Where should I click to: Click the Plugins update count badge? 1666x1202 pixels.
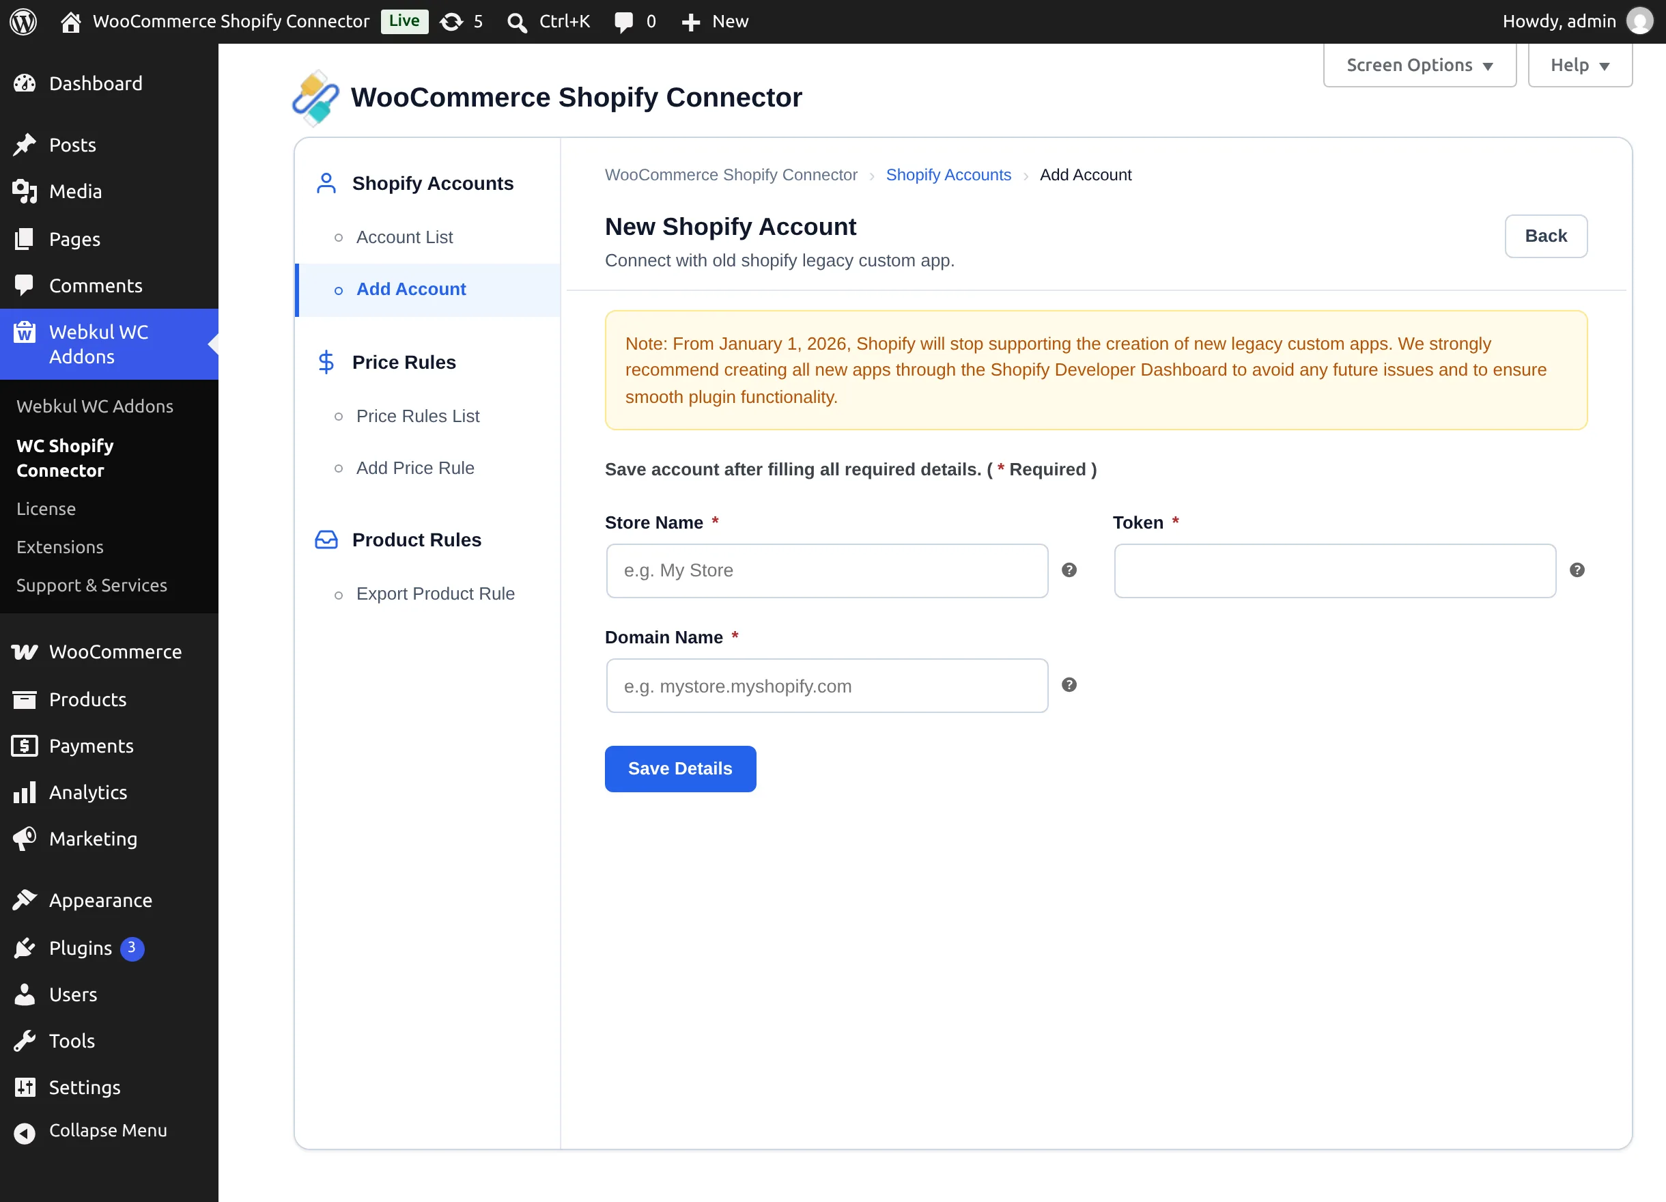coord(132,948)
